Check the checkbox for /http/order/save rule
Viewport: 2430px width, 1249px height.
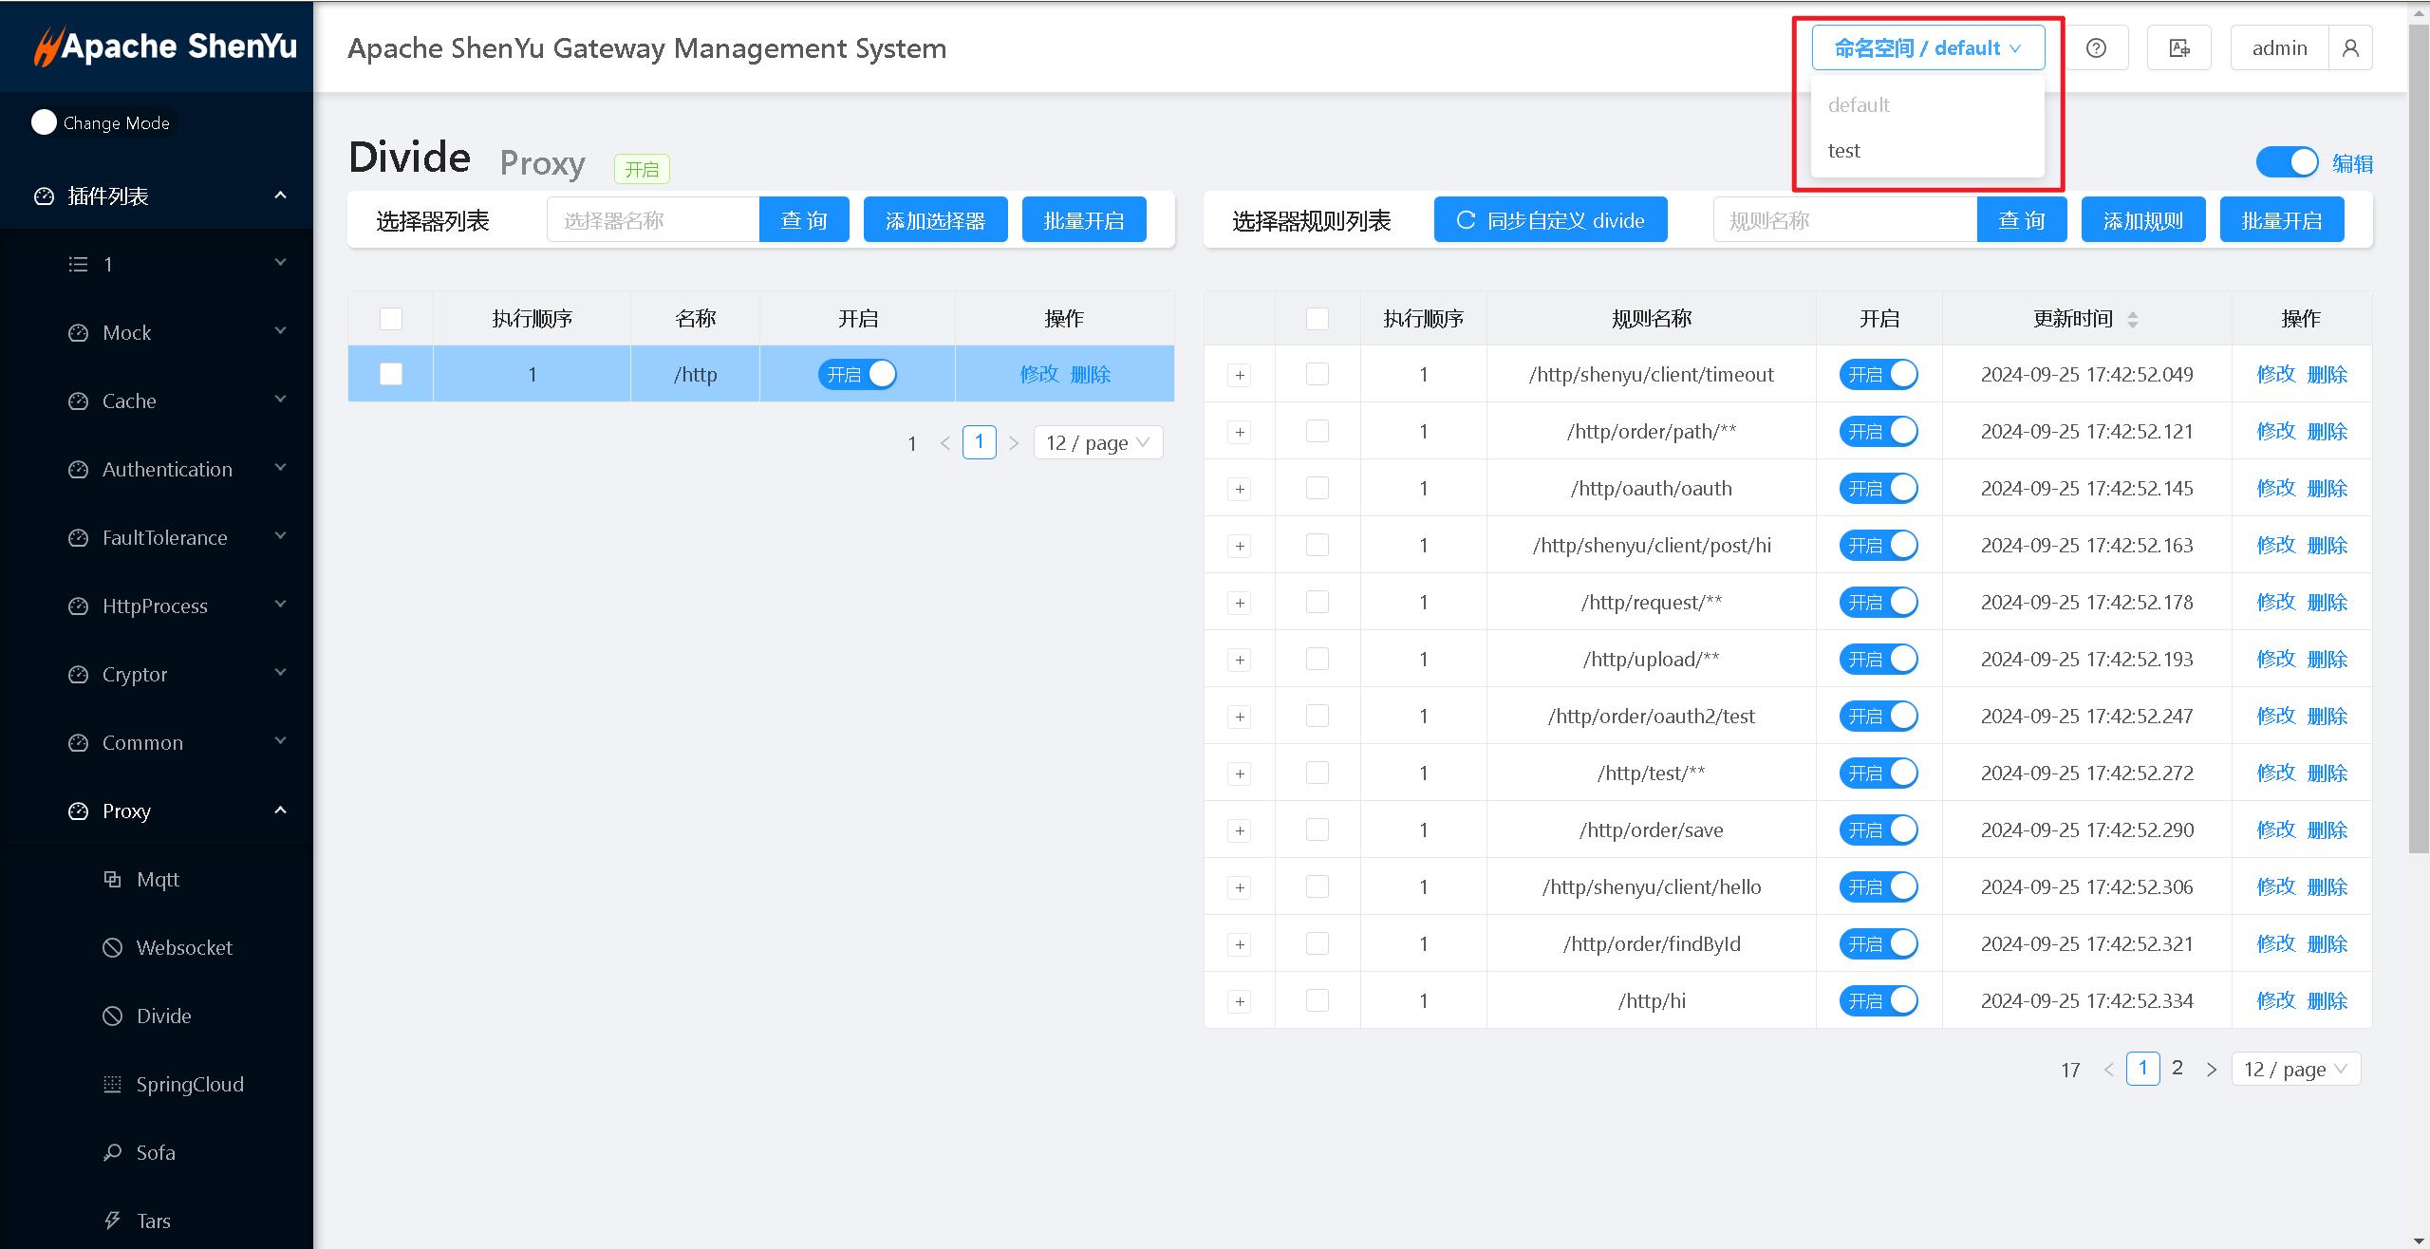pyautogui.click(x=1317, y=830)
